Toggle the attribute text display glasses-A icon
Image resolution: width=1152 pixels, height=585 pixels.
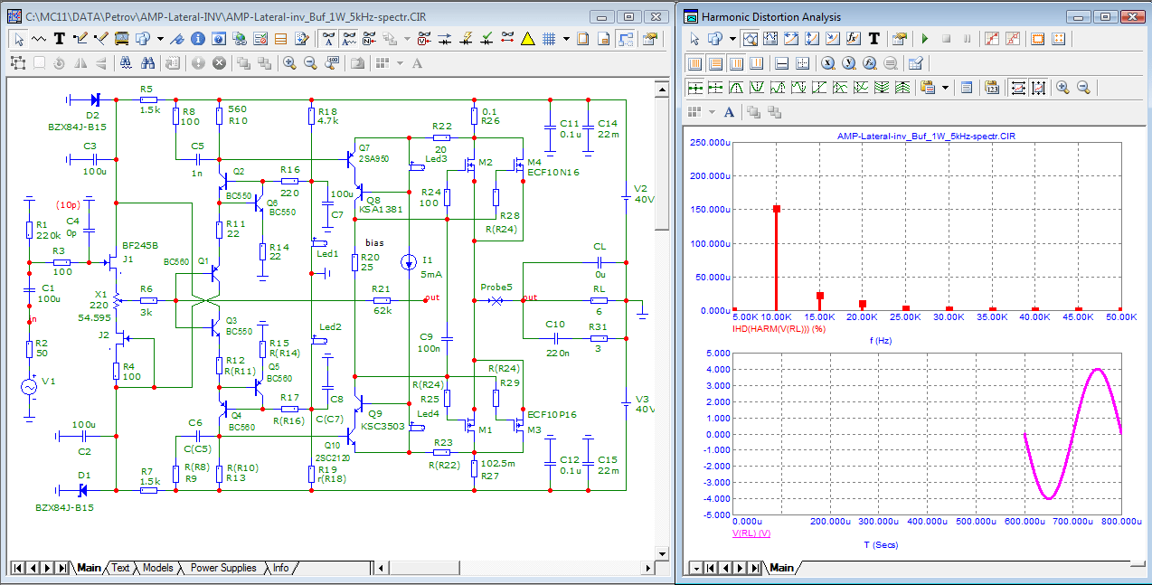[x=329, y=39]
